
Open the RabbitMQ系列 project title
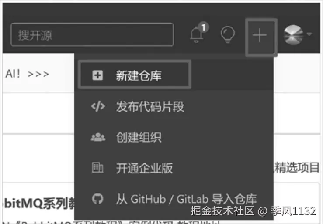(38, 203)
